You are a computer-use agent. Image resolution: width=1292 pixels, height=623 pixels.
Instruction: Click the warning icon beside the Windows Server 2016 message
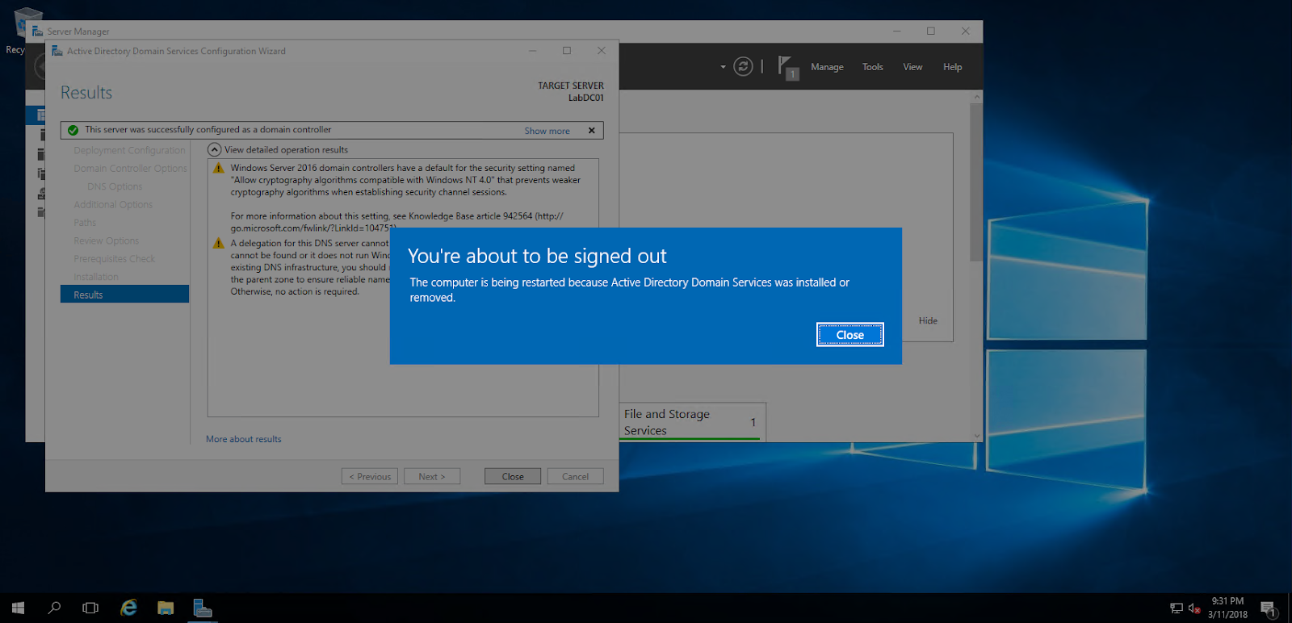[x=218, y=168]
